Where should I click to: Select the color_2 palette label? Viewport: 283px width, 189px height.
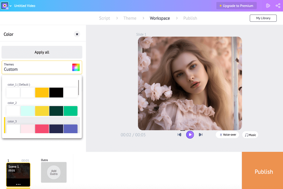pos(12,103)
